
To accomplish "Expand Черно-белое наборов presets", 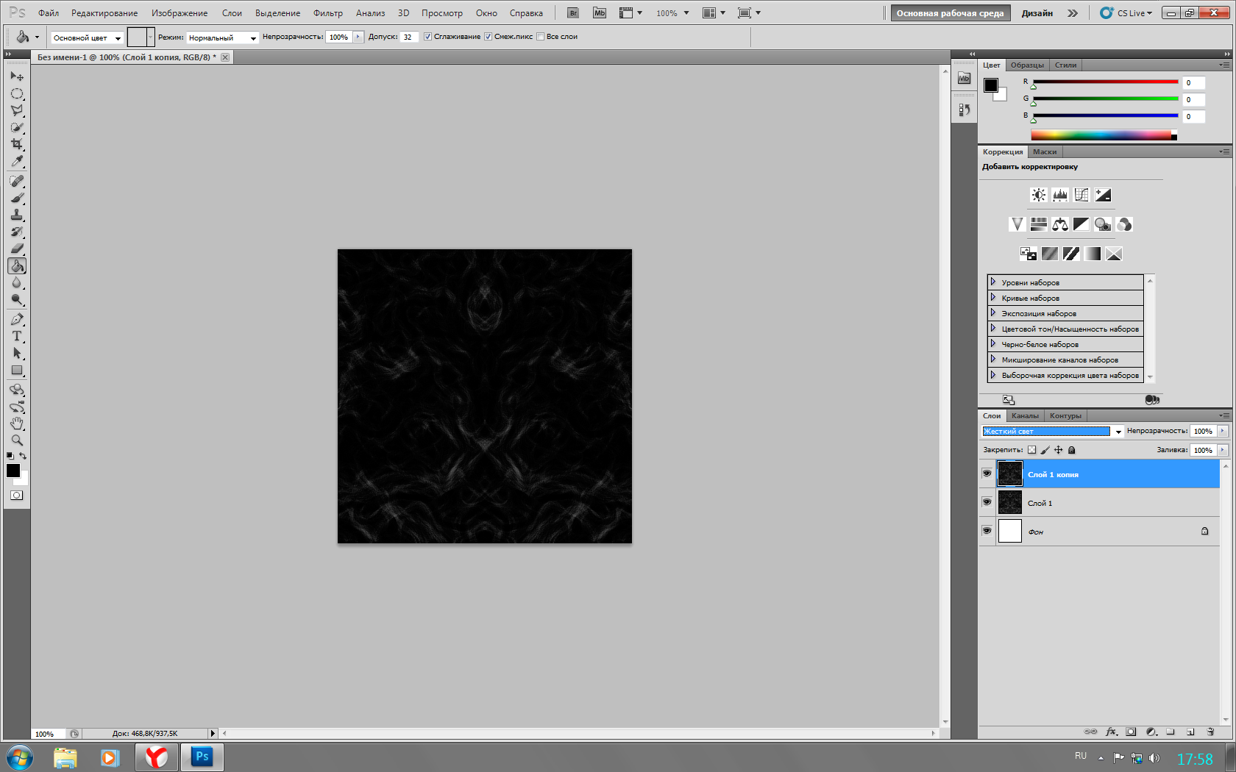I will (x=992, y=344).
